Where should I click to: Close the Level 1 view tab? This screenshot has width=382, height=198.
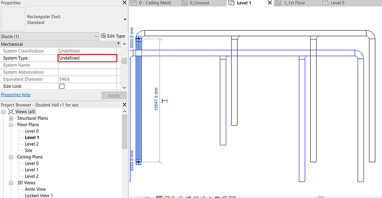[x=270, y=3]
